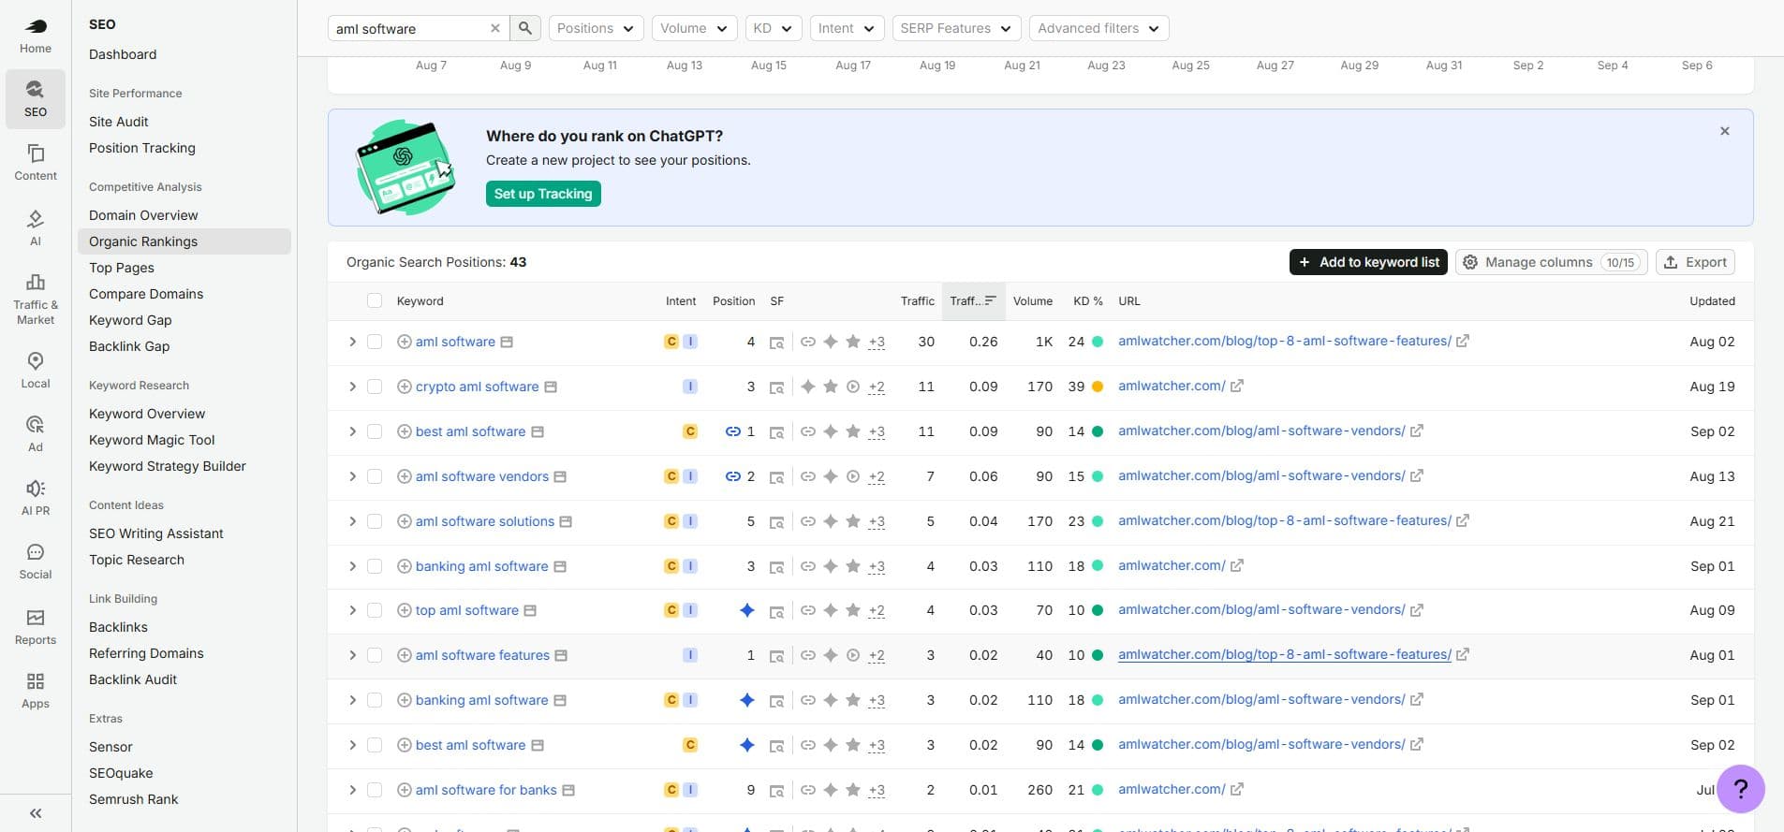Viewport: 1784px width, 832px height.
Task: Check the box for 'aml software features' row
Action: coord(375,655)
